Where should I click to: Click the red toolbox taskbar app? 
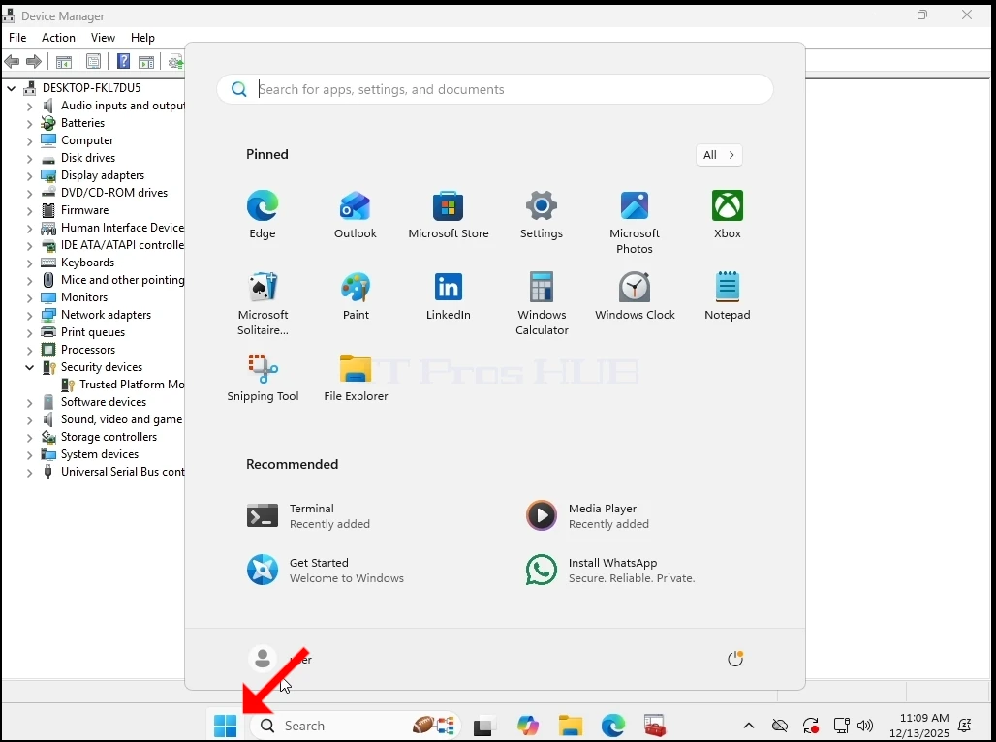click(655, 726)
